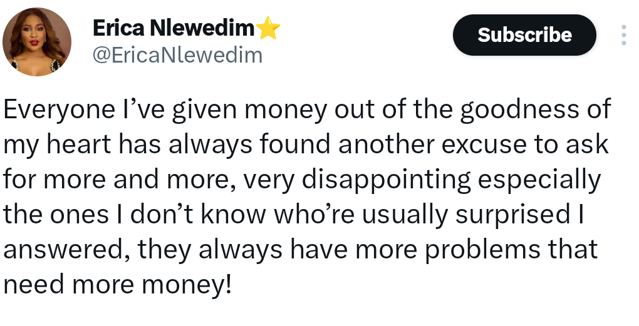
Task: Select the word "especially" in the tweet
Action: [541, 180]
